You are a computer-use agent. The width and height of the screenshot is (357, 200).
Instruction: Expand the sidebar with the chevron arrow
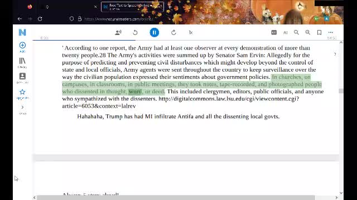22,107
